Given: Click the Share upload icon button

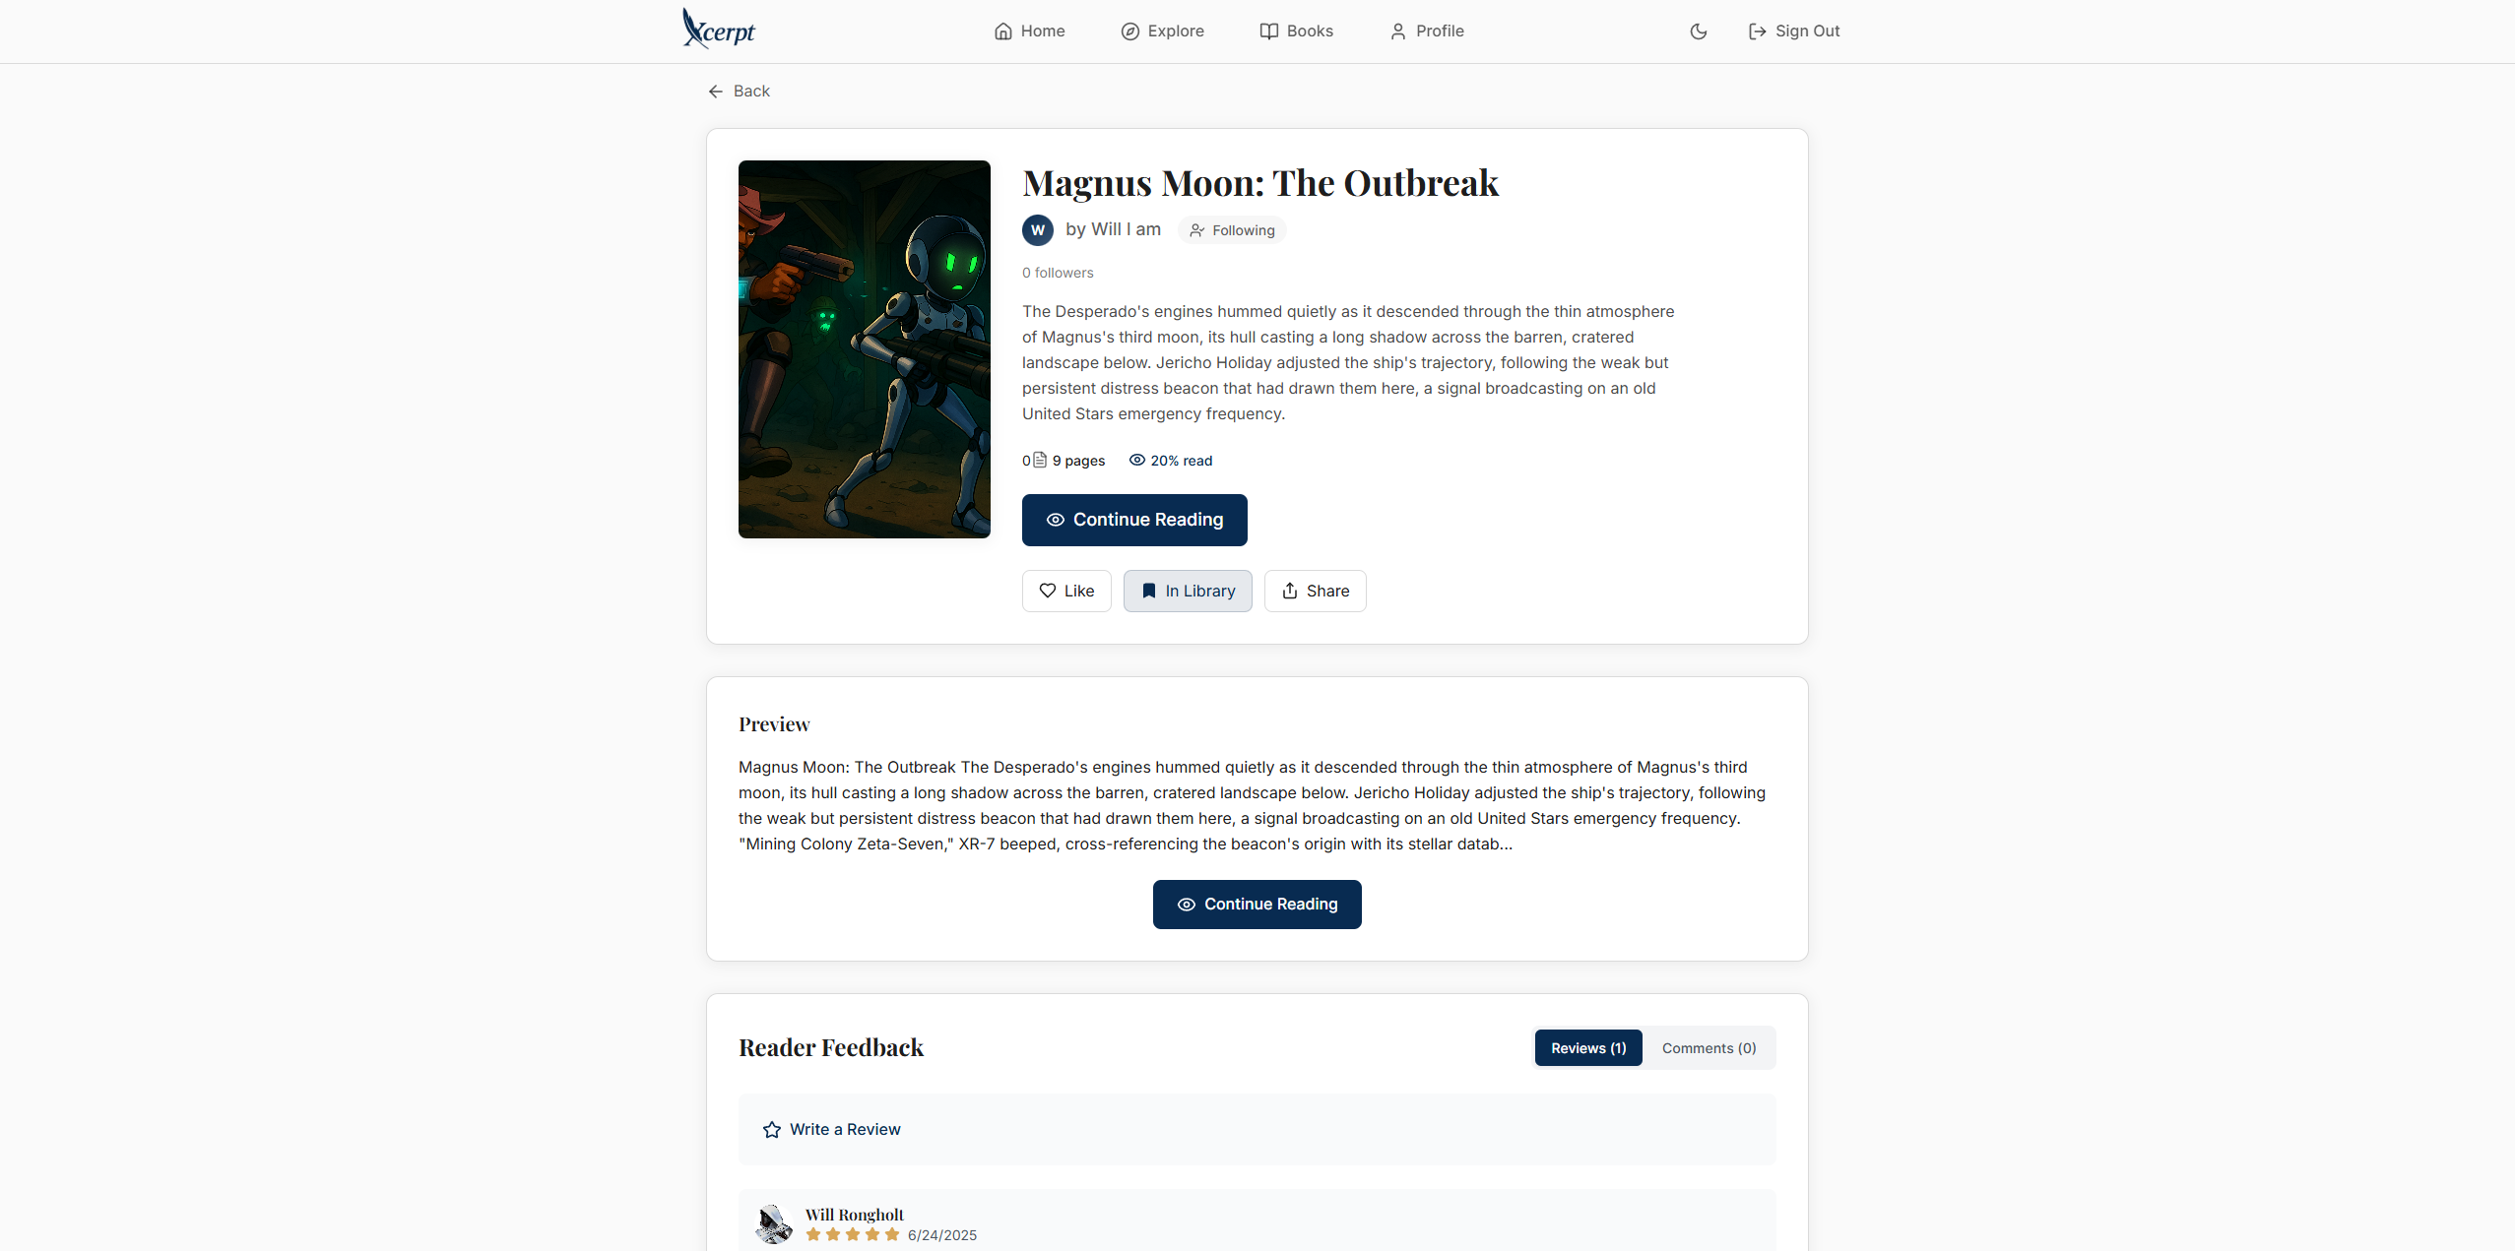Looking at the screenshot, I should [x=1315, y=592].
